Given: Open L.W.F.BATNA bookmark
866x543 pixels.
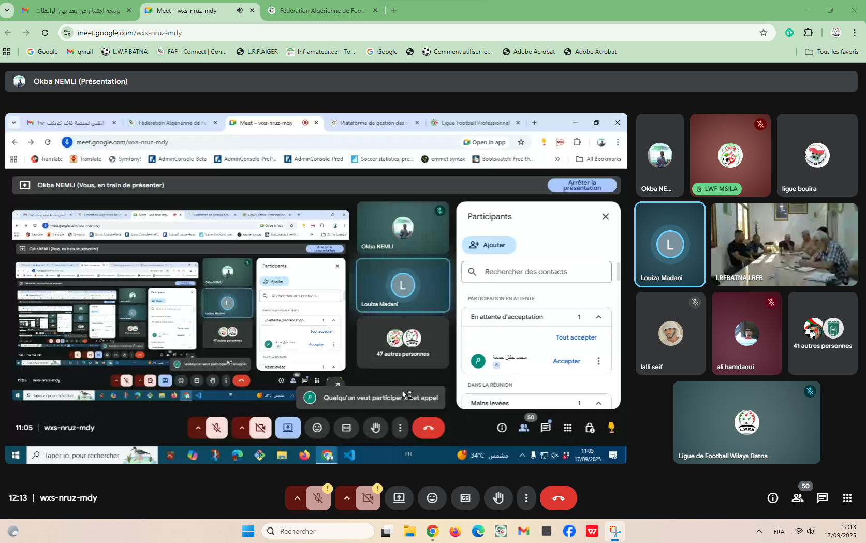Looking at the screenshot, I should tap(125, 52).
